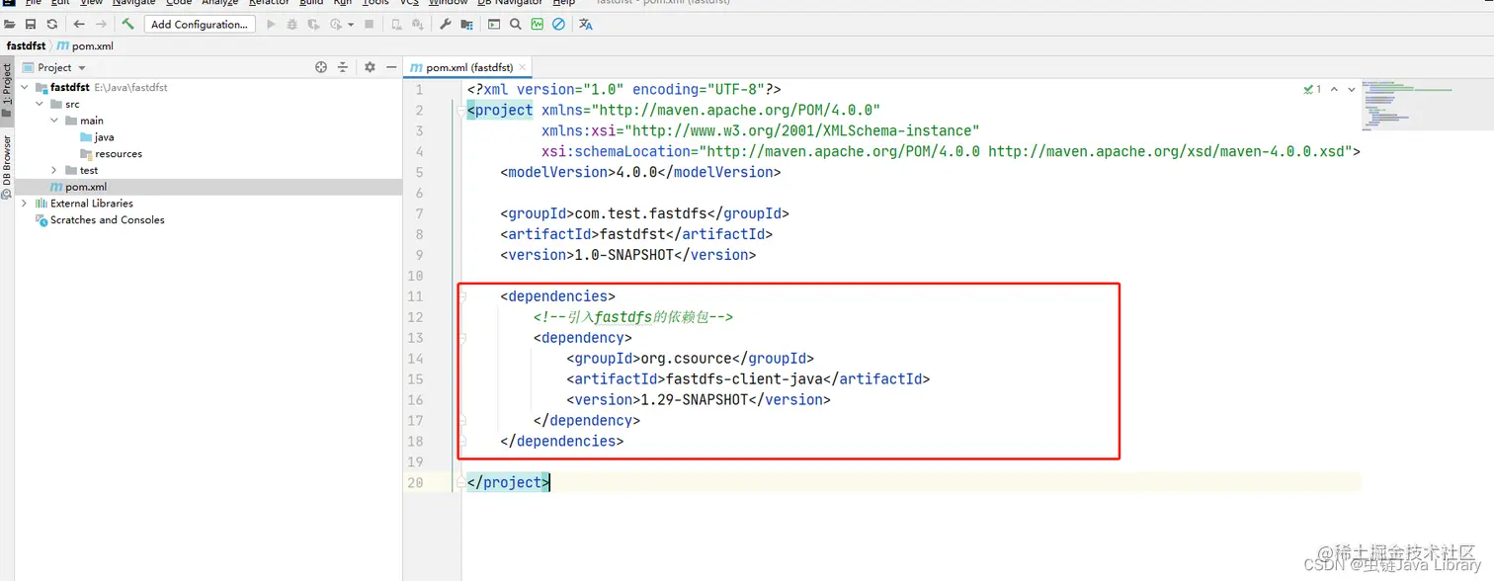Image resolution: width=1494 pixels, height=581 pixels.
Task: Click the Translate icon in the toolbar
Action: (x=586, y=24)
